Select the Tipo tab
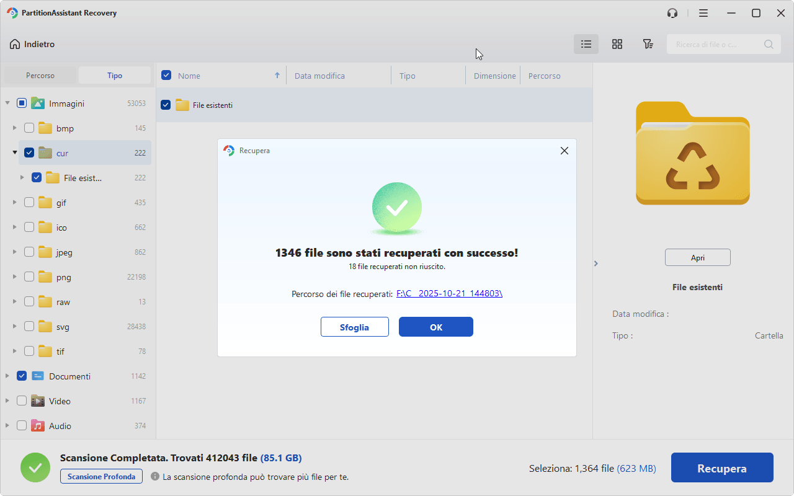Viewport: 794px width, 496px height. [x=115, y=76]
